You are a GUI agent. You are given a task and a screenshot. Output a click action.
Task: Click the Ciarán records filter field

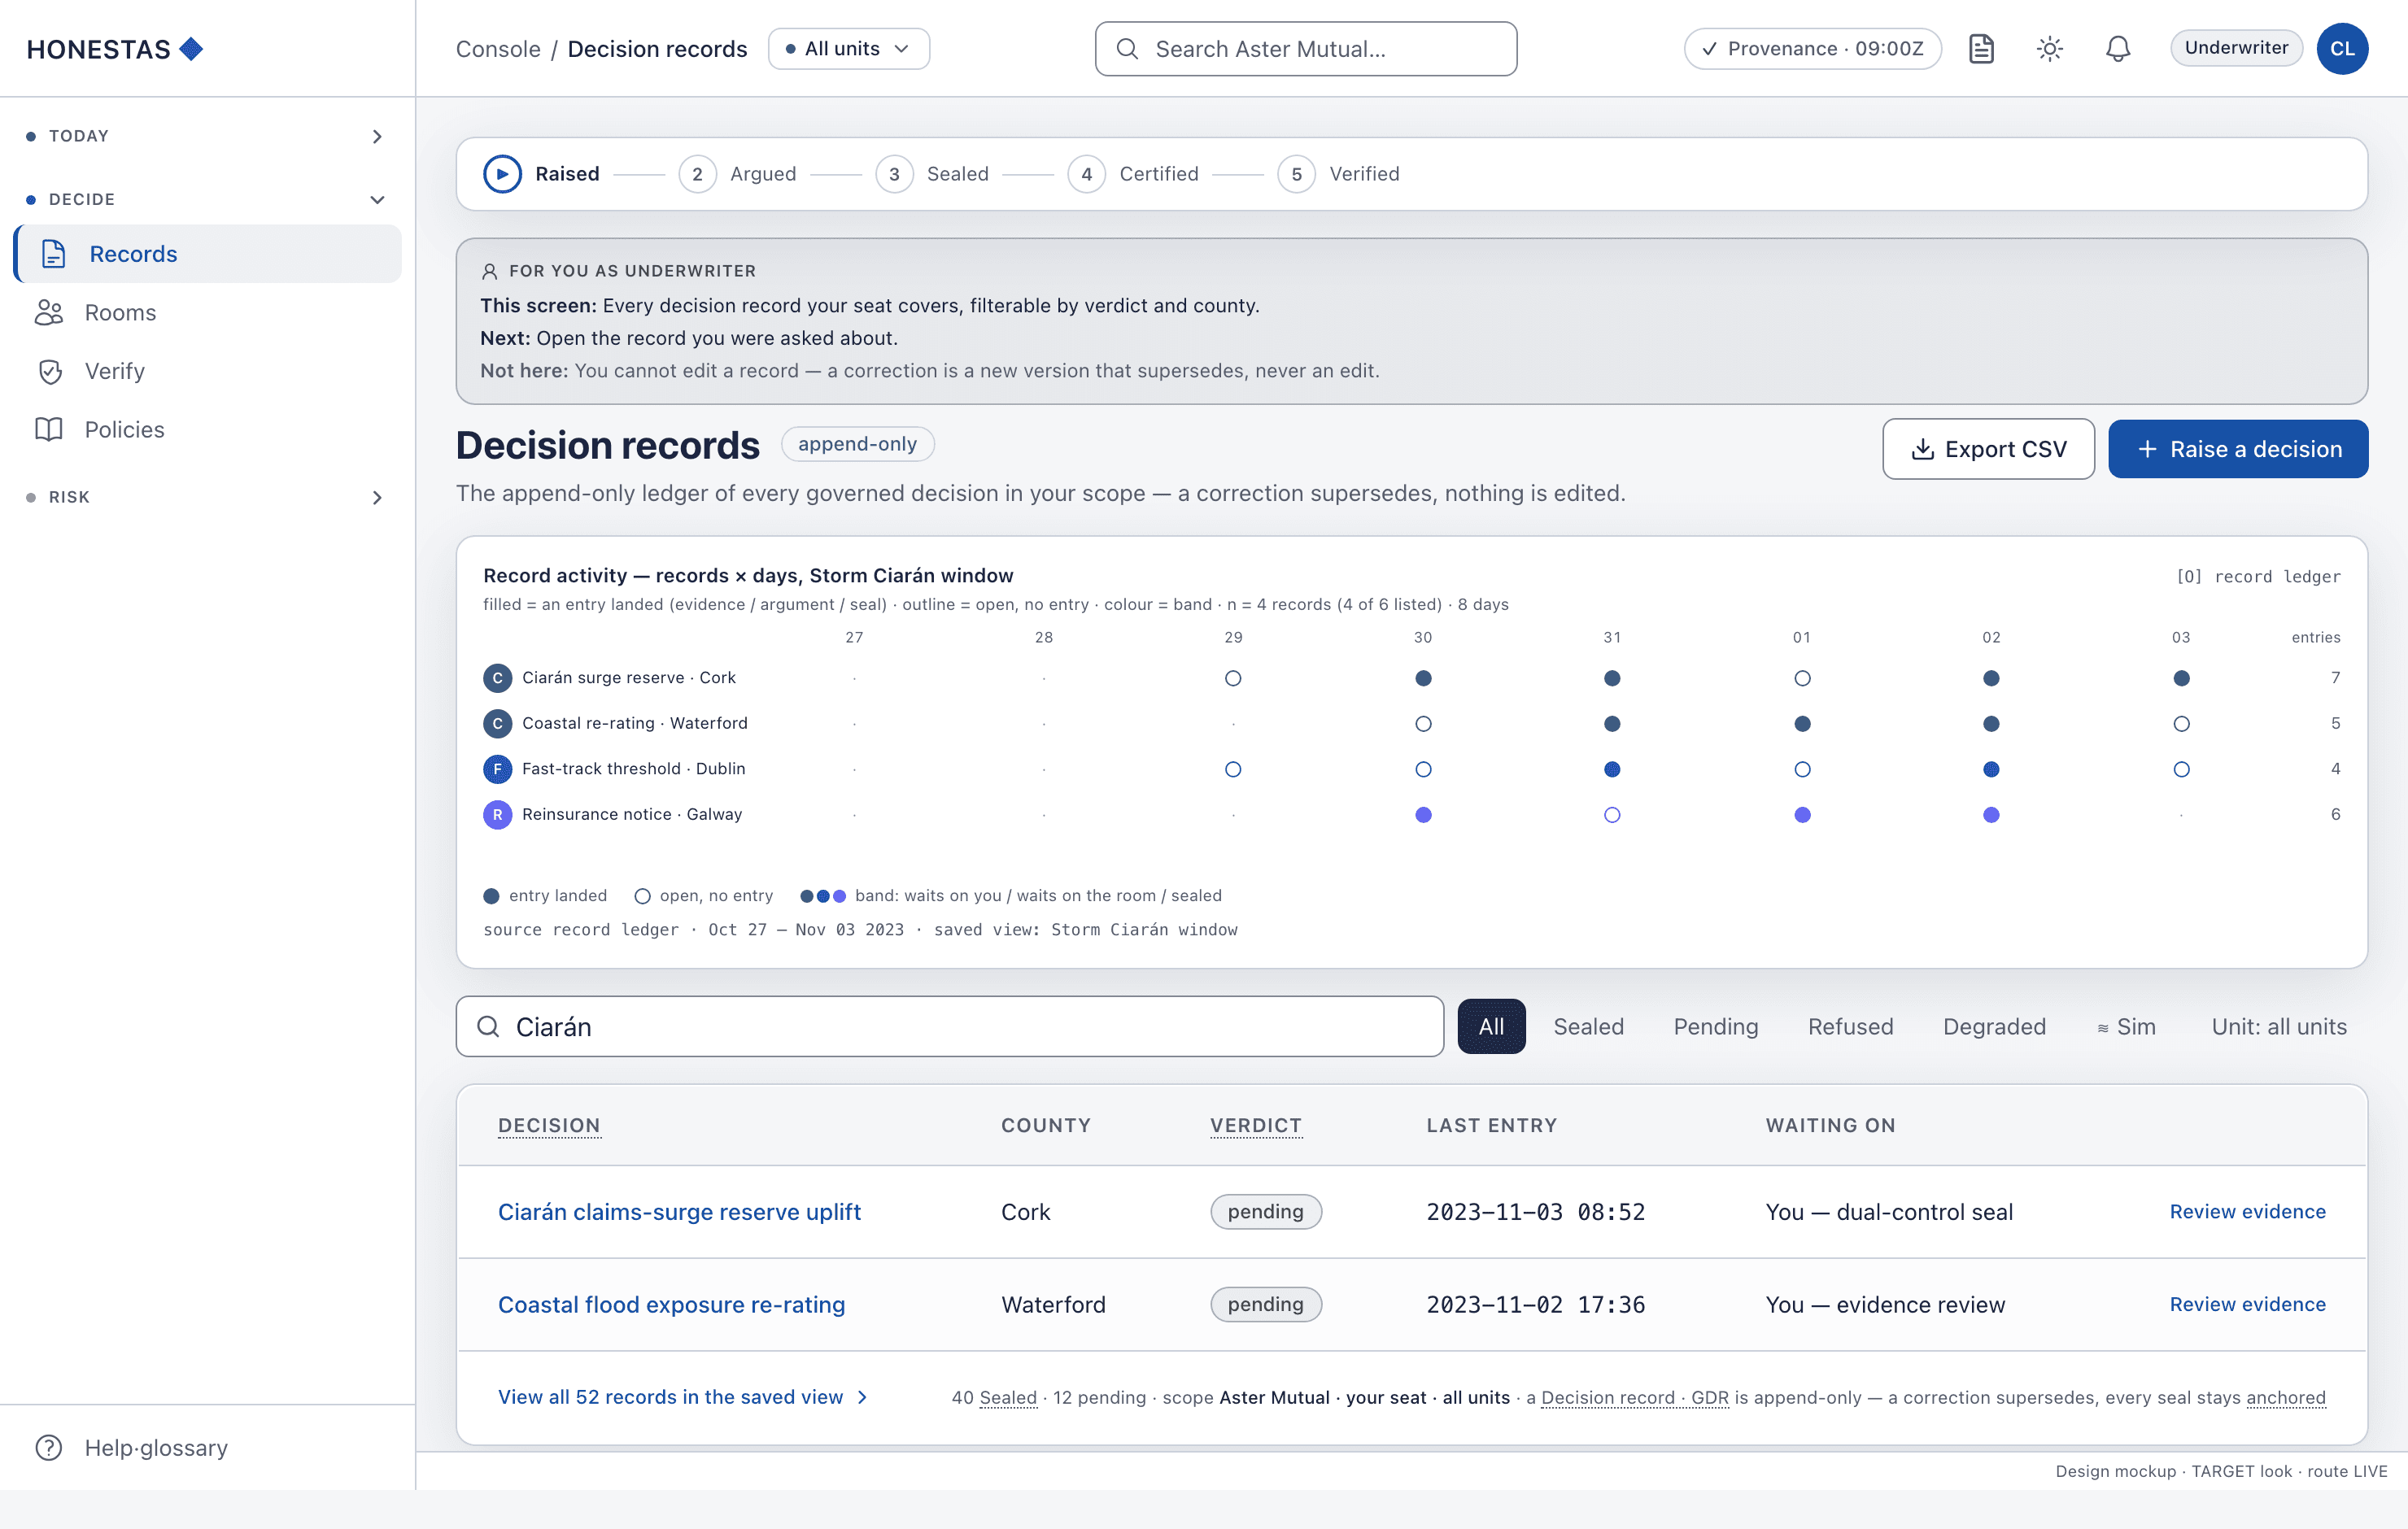tap(949, 1027)
